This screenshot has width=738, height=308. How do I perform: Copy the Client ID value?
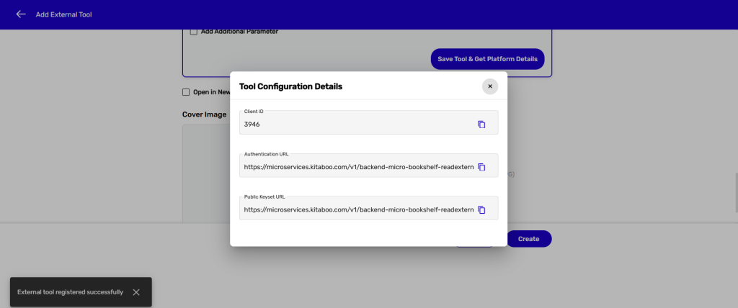(481, 124)
